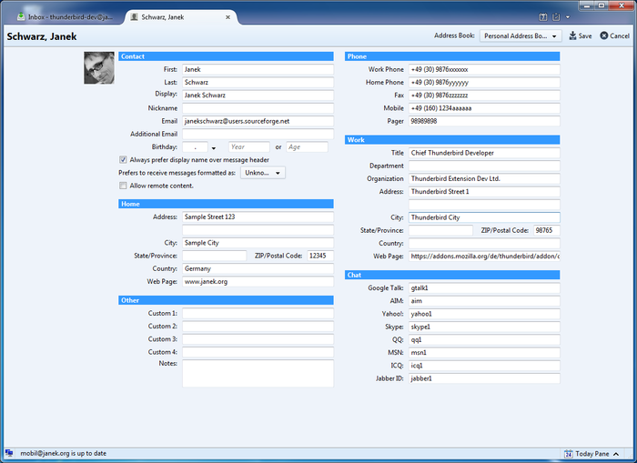Open the tab bar list-all-tabs arrow

point(568,17)
